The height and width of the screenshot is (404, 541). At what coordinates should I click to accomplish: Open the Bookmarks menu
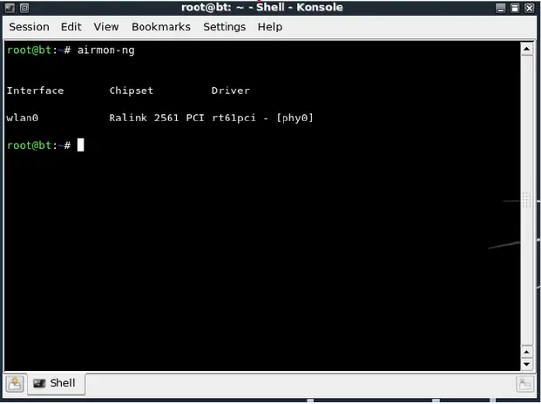coord(161,27)
